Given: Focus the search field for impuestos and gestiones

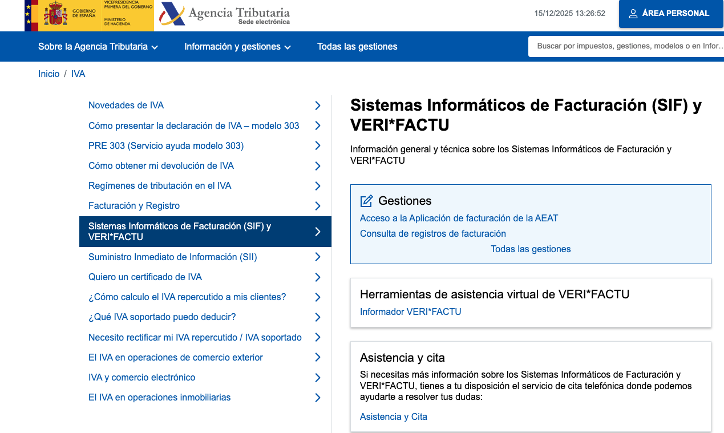Looking at the screenshot, I should (x=626, y=46).
